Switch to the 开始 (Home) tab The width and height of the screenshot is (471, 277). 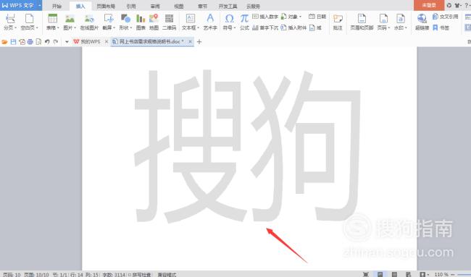pos(57,6)
